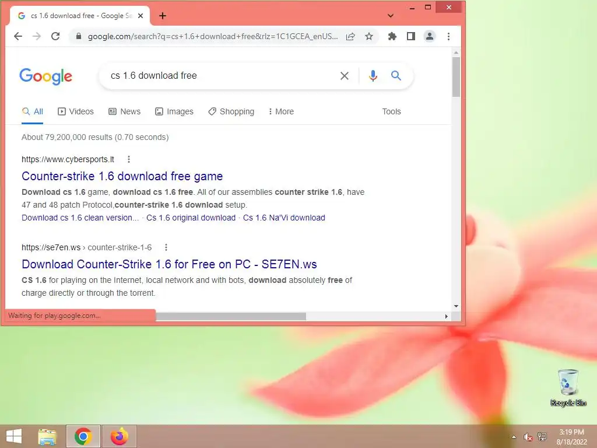Open the side panel icon
The height and width of the screenshot is (448, 597).
click(x=411, y=36)
